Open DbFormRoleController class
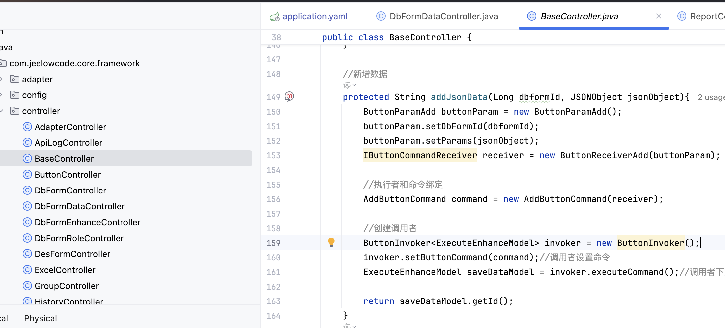Viewport: 725px width, 328px height. [79, 238]
